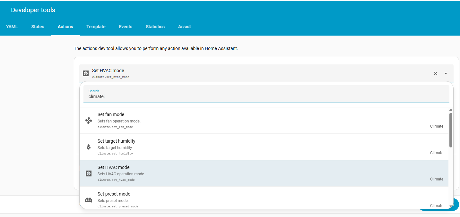The height and width of the screenshot is (217, 460).
Task: Open the Template tab
Action: pos(96,27)
